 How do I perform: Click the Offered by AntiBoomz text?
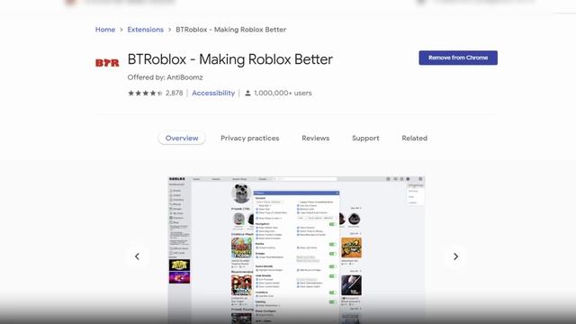coord(165,77)
